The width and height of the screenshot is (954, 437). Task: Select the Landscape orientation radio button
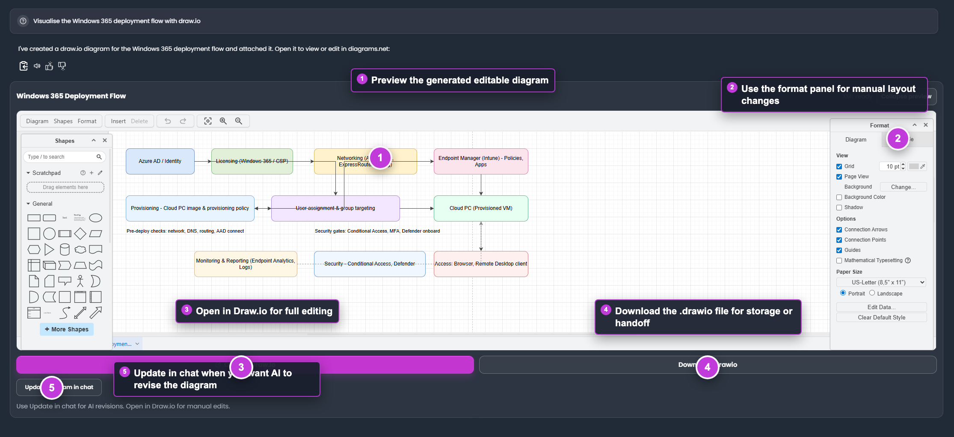click(872, 293)
